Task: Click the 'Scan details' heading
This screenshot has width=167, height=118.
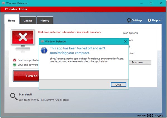Action: (26, 94)
